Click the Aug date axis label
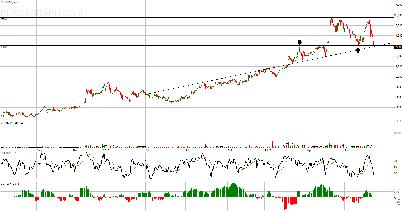Image resolution: width=403 pixels, height=213 pixels. (39, 150)
